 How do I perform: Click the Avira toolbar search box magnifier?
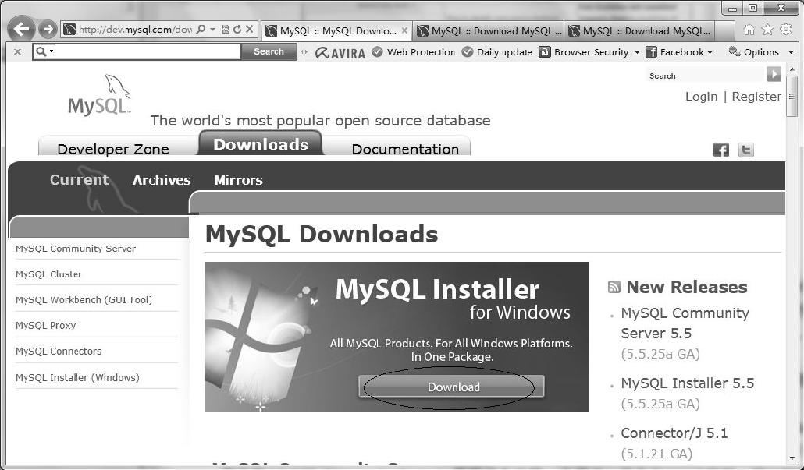(x=41, y=51)
